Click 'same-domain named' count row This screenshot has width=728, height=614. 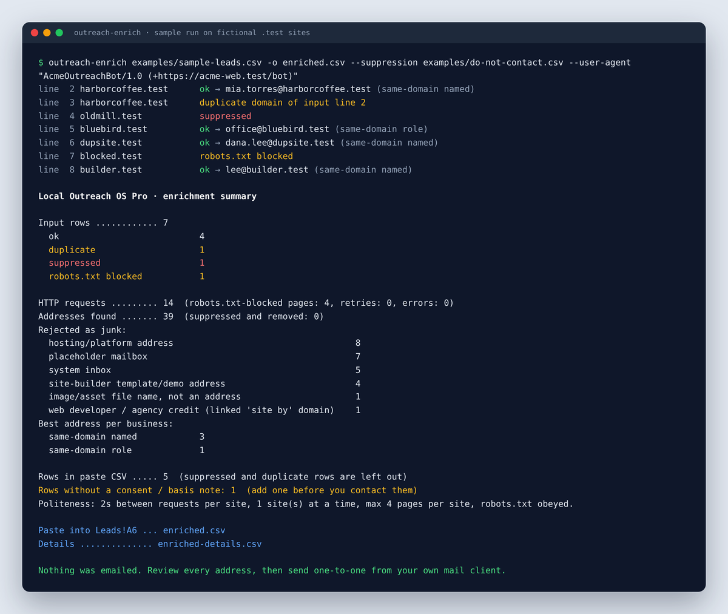(x=127, y=437)
